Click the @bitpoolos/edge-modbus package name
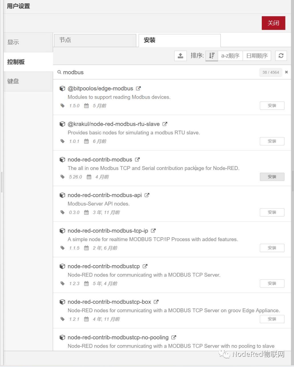The image size is (294, 367). tap(100, 88)
